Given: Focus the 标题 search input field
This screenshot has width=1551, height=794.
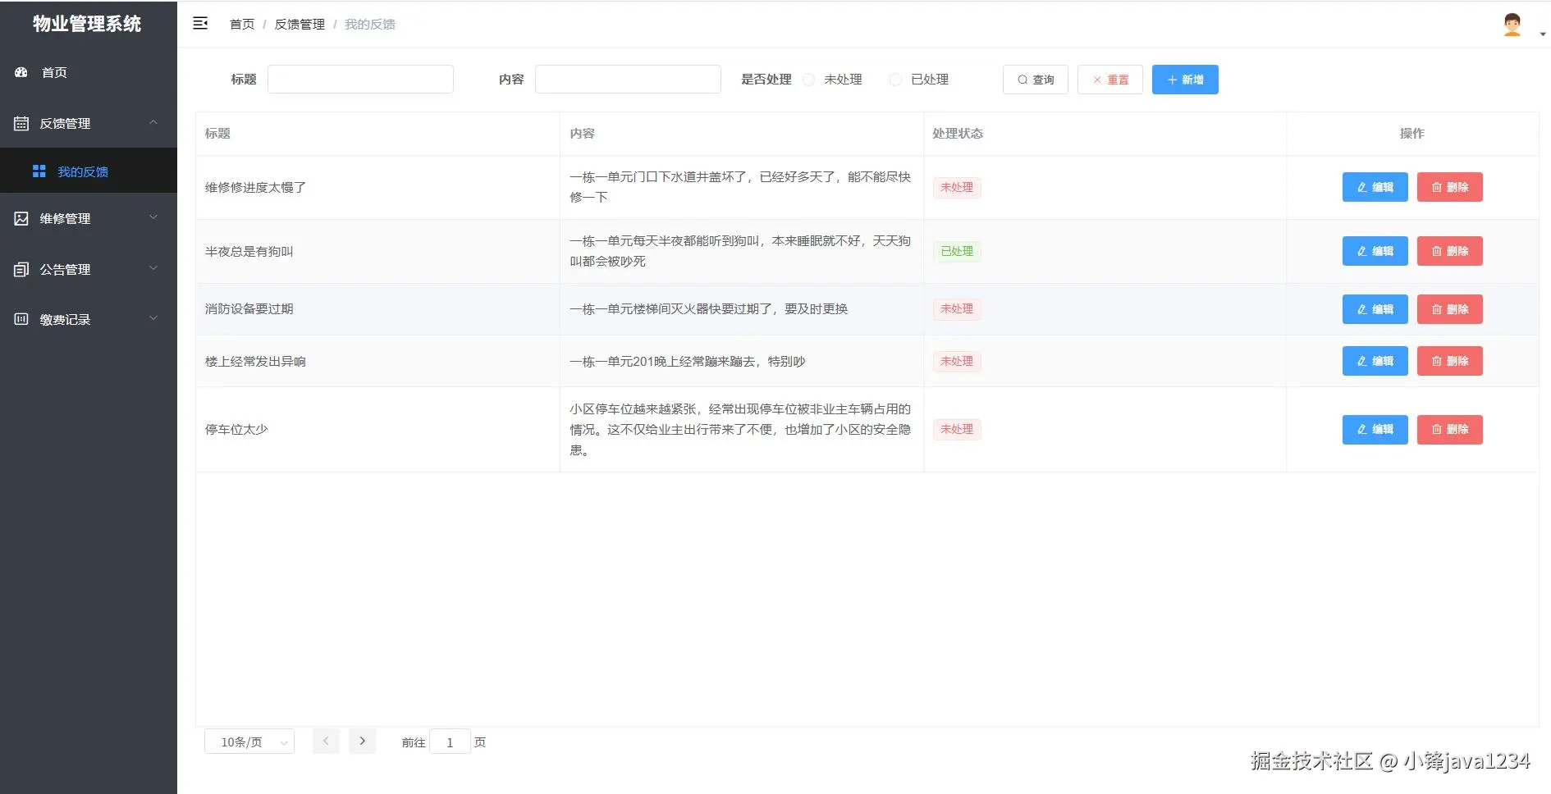Looking at the screenshot, I should pyautogui.click(x=360, y=80).
